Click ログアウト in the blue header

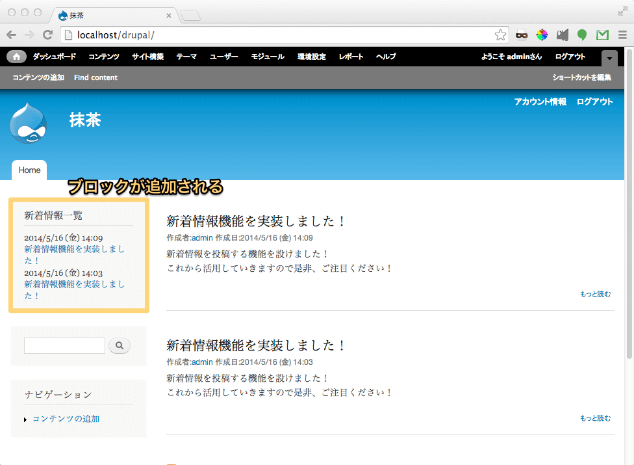click(595, 101)
